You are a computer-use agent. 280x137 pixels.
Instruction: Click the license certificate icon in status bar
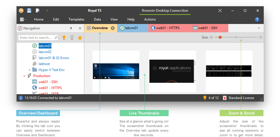coord(225,98)
